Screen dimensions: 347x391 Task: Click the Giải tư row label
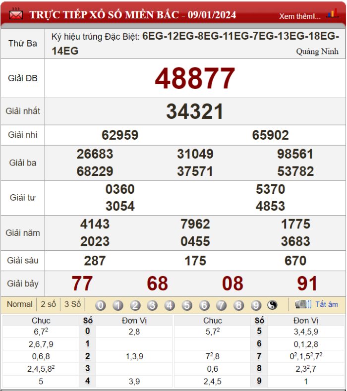coord(23,198)
